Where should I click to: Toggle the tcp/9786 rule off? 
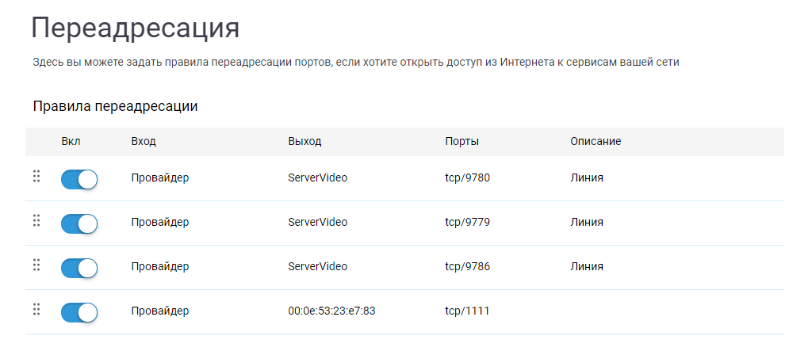pos(79,268)
